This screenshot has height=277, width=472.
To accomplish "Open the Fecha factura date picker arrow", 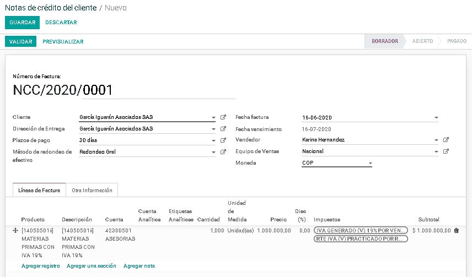I will (436, 118).
